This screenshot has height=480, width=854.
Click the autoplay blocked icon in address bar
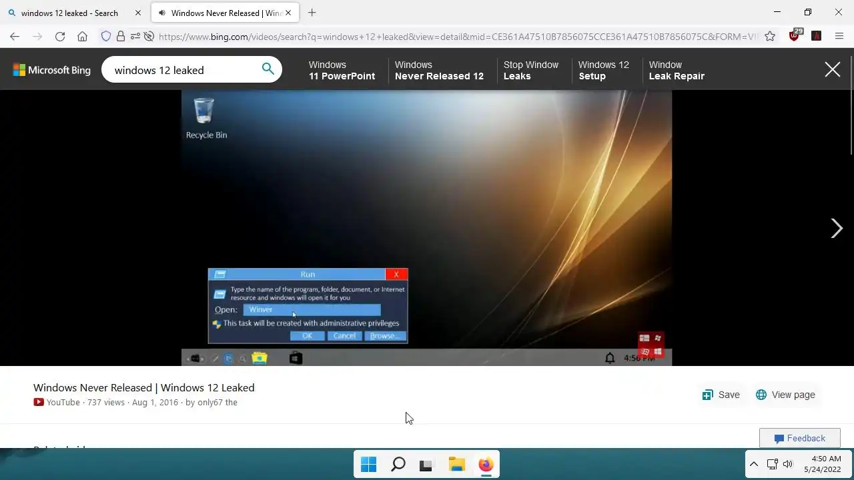(x=149, y=37)
